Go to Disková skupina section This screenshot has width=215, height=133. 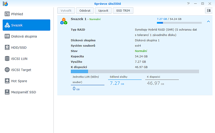(x=26, y=36)
